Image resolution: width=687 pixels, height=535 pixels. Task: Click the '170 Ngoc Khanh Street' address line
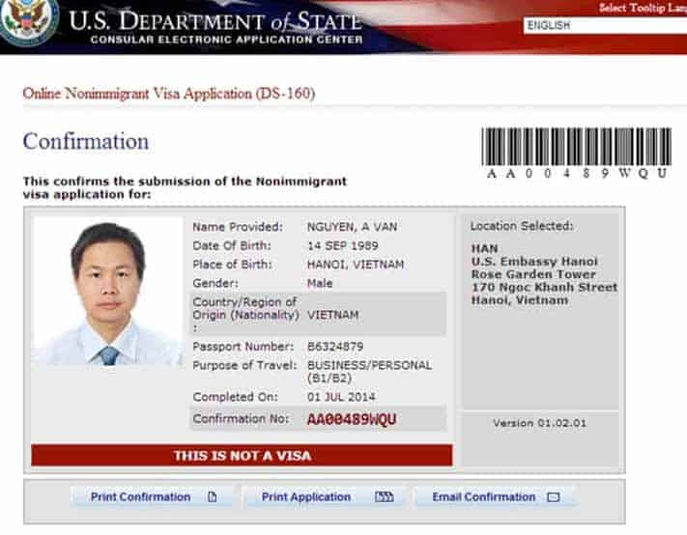point(545,287)
